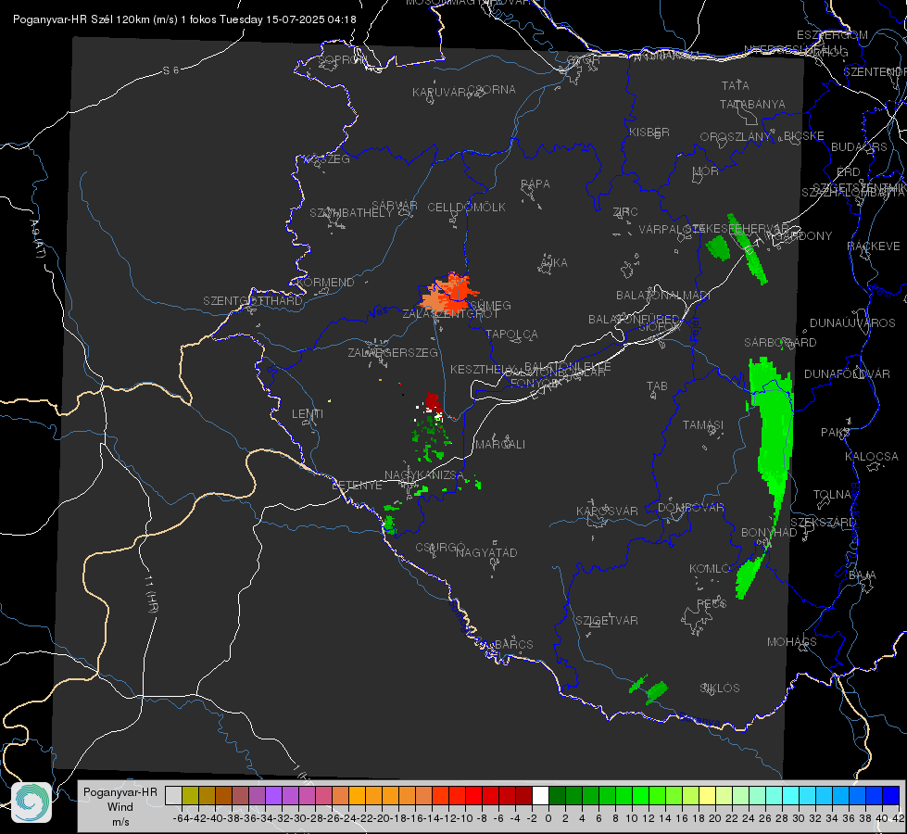Click the ZIRC city label

[x=625, y=212]
